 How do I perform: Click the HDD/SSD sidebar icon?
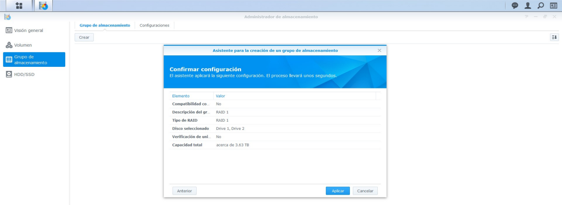[x=9, y=74]
